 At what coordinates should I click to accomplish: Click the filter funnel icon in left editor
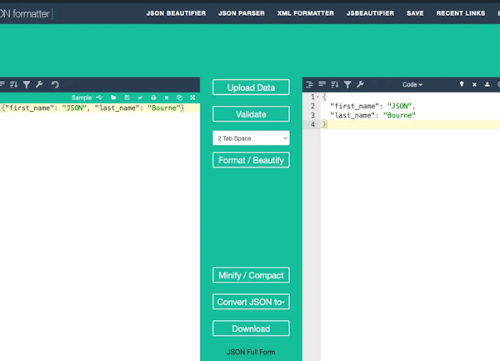[x=27, y=84]
